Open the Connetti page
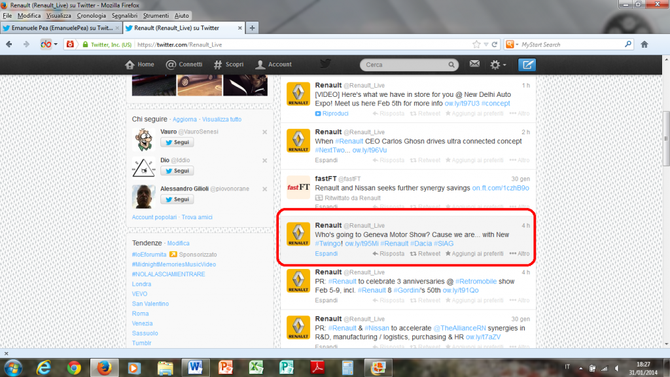Viewport: 670px width, 377px height. tap(184, 65)
